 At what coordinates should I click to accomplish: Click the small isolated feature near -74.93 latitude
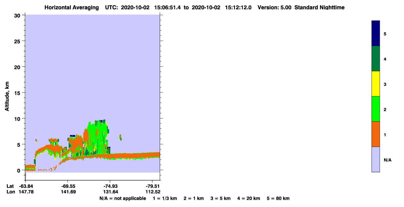pos(121,137)
